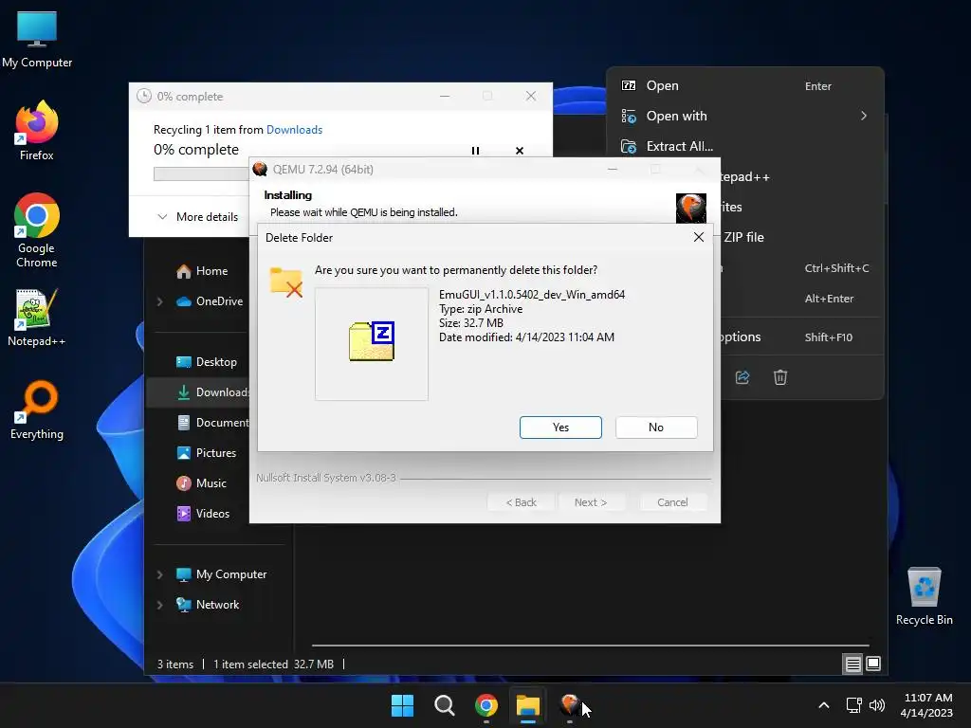Decline deletion with the No button

[x=656, y=428]
